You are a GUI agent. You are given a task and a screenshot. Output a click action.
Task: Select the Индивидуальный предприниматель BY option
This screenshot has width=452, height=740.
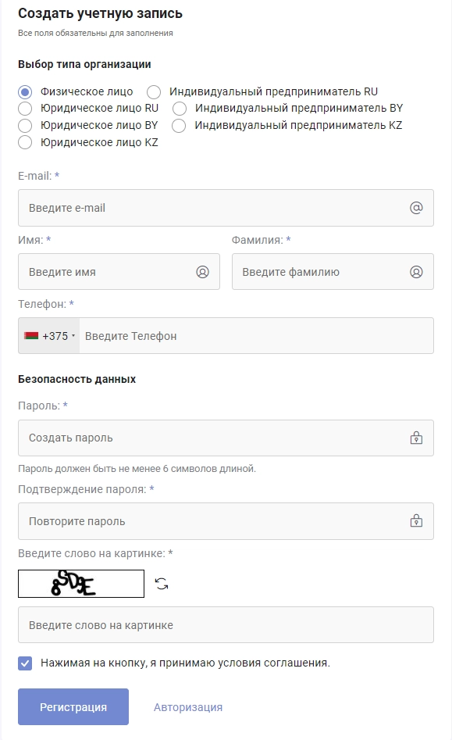(178, 109)
